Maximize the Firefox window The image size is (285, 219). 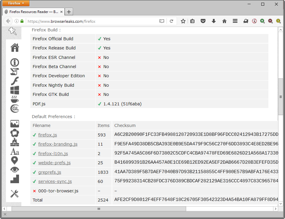[263, 4]
